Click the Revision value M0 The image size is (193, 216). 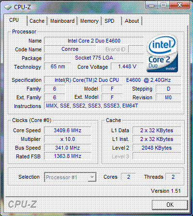coord(168,97)
